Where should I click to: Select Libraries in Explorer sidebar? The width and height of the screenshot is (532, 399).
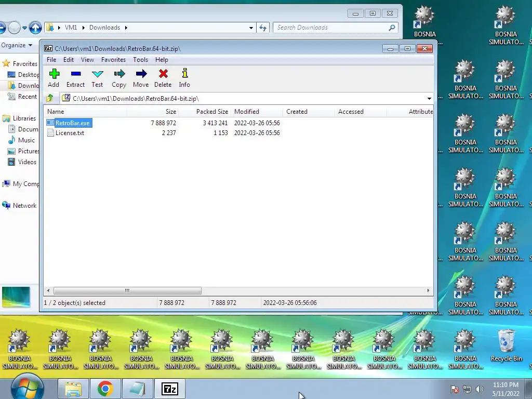tap(19, 118)
